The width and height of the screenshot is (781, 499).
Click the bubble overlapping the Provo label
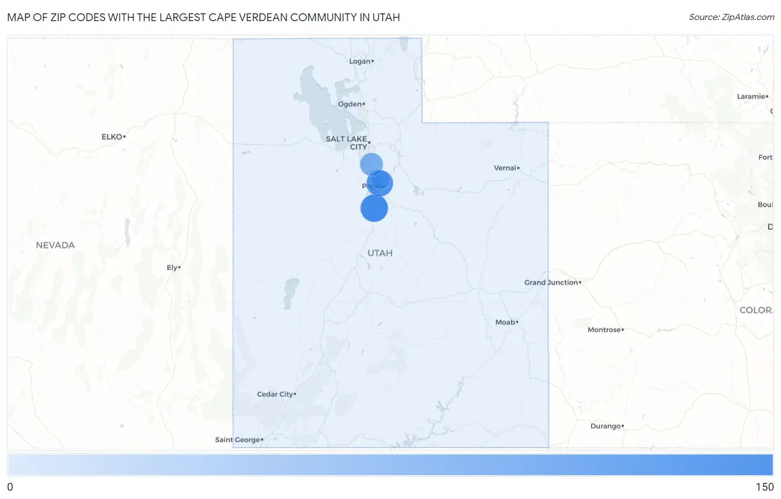(381, 183)
